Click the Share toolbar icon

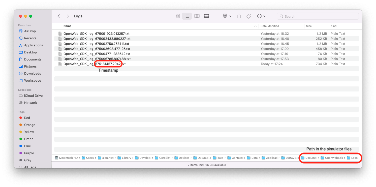pyautogui.click(x=239, y=16)
